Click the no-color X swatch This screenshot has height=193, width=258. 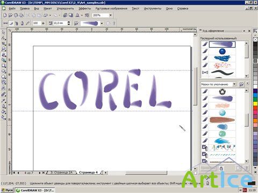point(255,40)
